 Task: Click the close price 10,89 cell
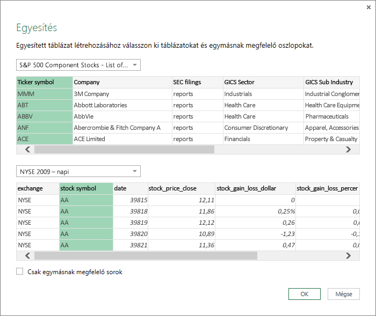[x=182, y=234]
